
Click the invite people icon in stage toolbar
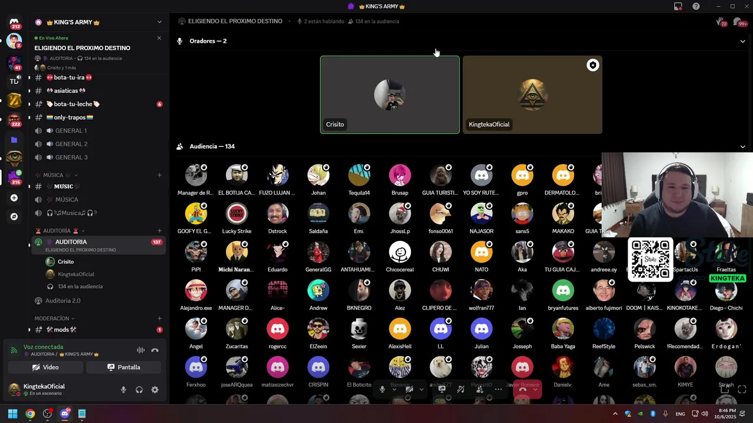pyautogui.click(x=479, y=389)
